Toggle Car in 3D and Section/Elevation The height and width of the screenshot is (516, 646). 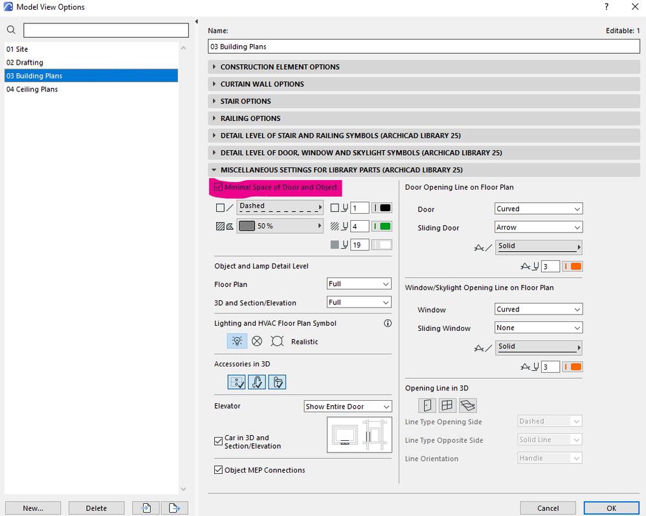click(218, 442)
